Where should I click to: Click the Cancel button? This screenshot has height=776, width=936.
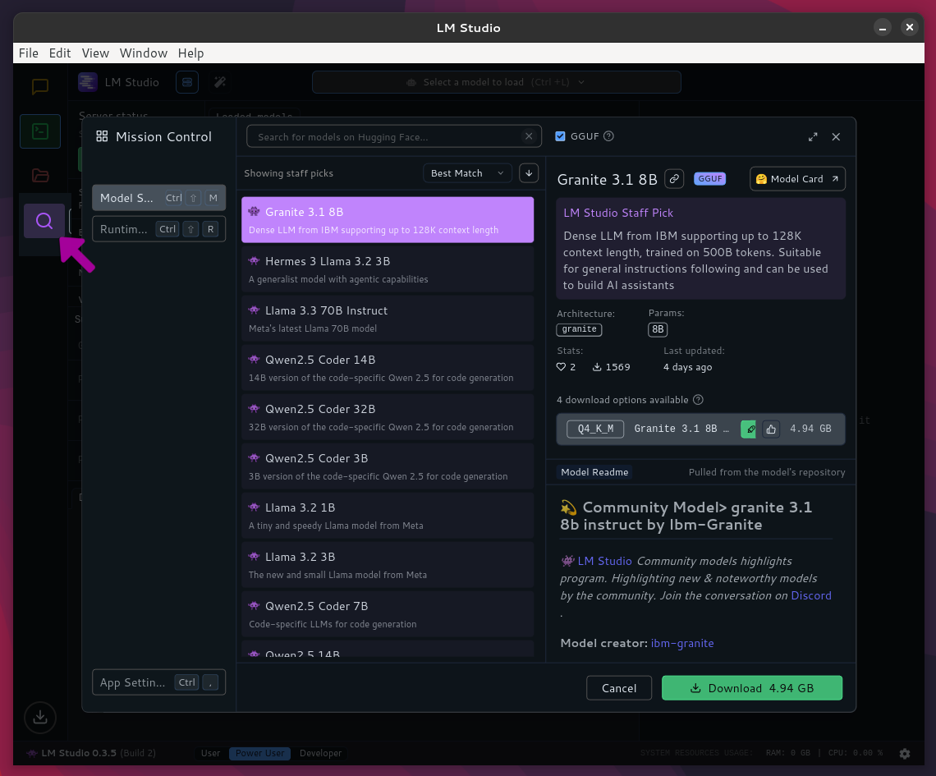click(619, 688)
